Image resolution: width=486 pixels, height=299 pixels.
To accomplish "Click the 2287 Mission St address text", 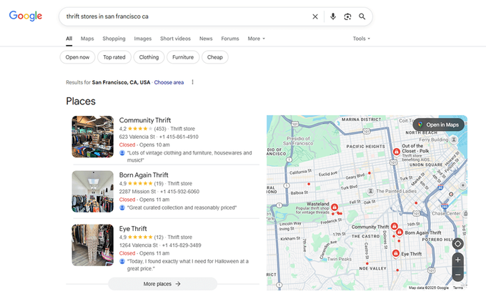I will click(137, 192).
